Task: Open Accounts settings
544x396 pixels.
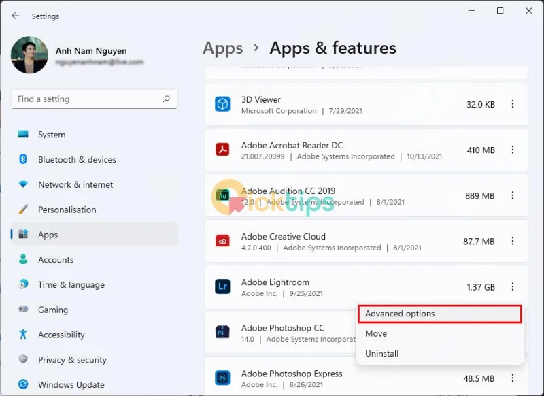Action: tap(95, 260)
